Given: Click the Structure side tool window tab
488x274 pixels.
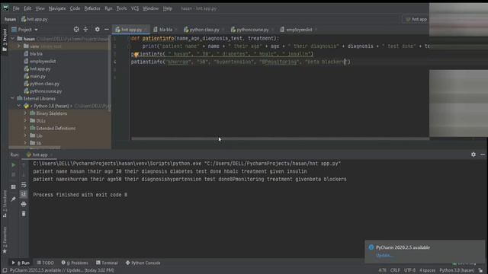Looking at the screenshot, I should coord(5,203).
